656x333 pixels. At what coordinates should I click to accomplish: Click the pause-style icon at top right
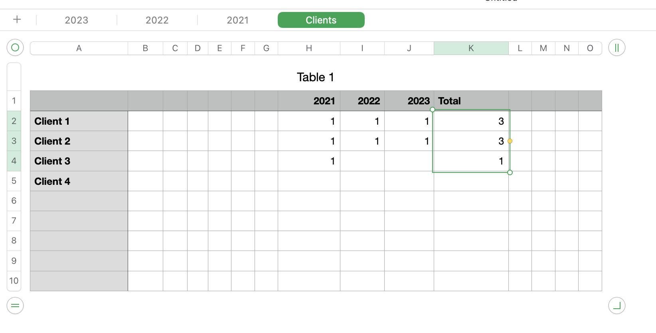[616, 48]
